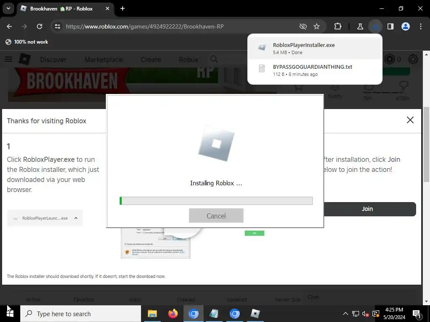Open the Windows Start menu
Viewport: 430px width, 322px height.
[10, 314]
